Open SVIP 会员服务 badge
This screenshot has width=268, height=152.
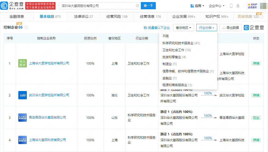point(253,6)
